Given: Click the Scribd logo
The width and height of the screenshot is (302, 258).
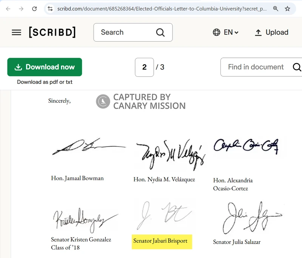Looking at the screenshot, I should [52, 32].
